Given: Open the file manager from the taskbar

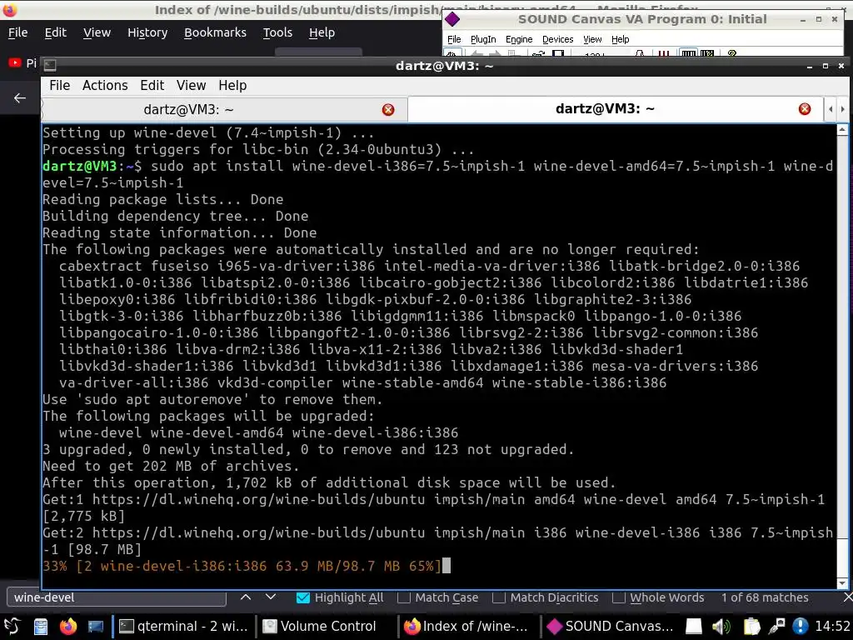Looking at the screenshot, I should 41,627.
